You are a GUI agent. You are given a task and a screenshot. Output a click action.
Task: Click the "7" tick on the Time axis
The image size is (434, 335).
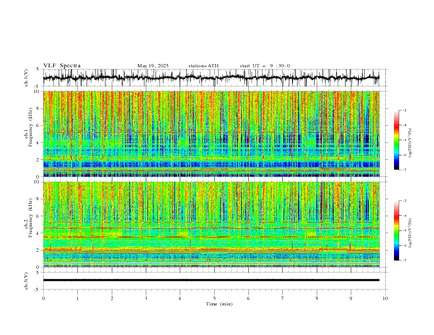click(x=283, y=298)
